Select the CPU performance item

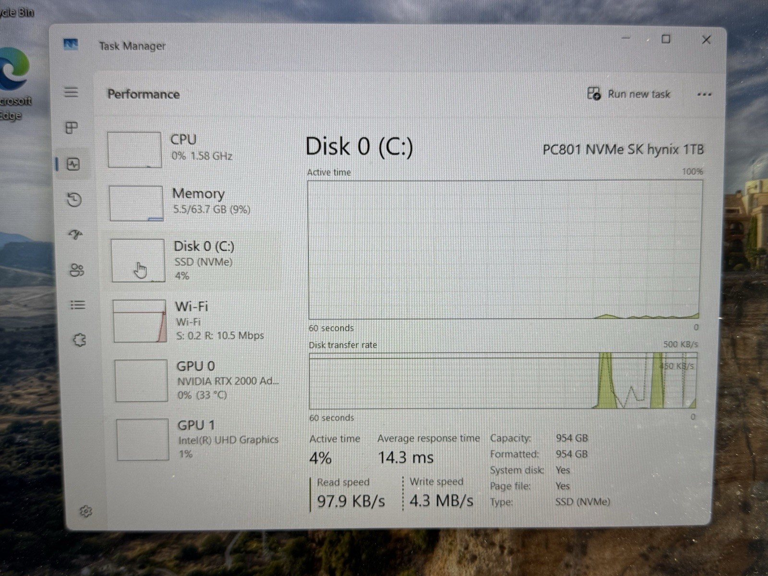click(192, 149)
